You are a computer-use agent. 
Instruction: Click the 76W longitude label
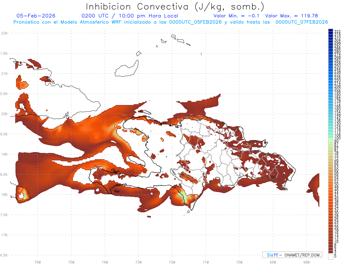[38, 262]
